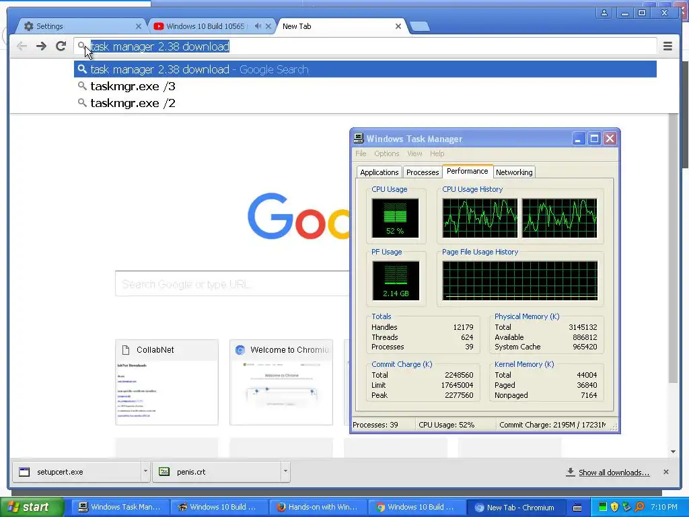Click the Page File Usage History graph
The height and width of the screenshot is (517, 689).
520,281
